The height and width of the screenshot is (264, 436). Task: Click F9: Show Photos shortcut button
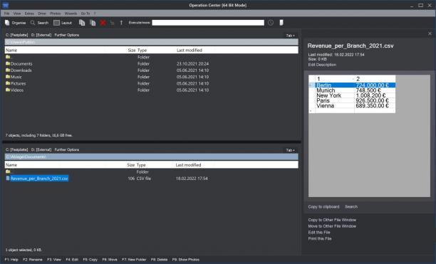pyautogui.click(x=186, y=260)
